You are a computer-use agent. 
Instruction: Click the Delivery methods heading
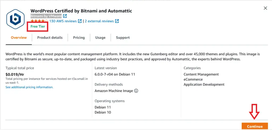(x=109, y=84)
